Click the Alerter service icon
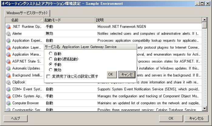This screenshot has height=126, width=212. 8,34
